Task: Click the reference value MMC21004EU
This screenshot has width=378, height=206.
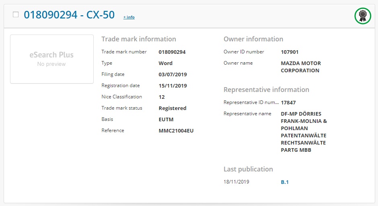Action: tap(176, 131)
